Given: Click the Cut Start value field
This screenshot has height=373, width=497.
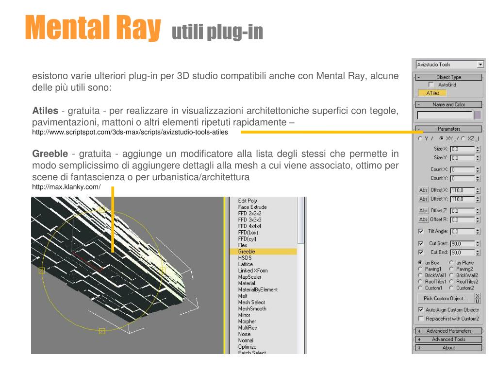Looking at the screenshot, I should click(x=463, y=244).
